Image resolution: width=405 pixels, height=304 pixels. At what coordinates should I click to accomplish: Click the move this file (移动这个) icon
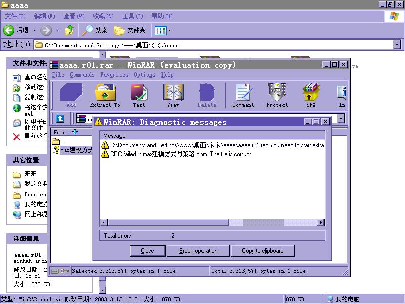pyautogui.click(x=17, y=88)
